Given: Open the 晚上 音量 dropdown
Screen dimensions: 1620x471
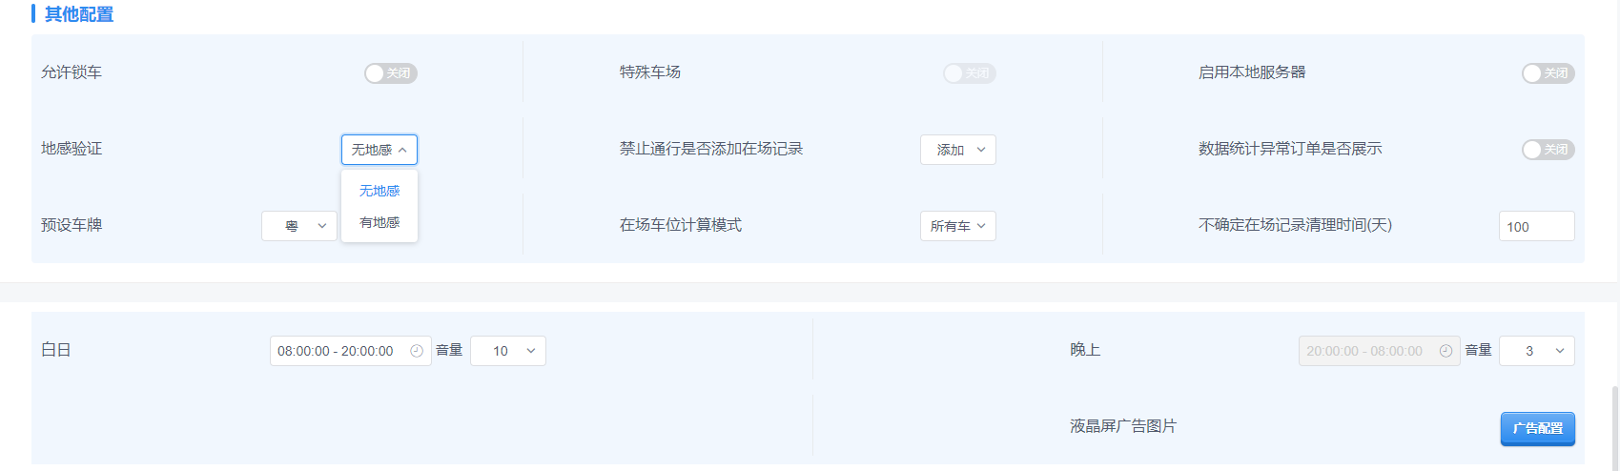Looking at the screenshot, I should click(x=1537, y=351).
